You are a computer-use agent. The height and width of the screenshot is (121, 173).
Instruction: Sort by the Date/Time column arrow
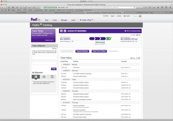[x=61, y=61]
